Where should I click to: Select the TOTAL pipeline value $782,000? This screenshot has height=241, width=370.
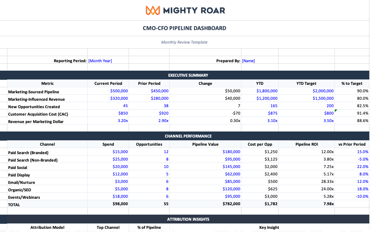click(232, 204)
